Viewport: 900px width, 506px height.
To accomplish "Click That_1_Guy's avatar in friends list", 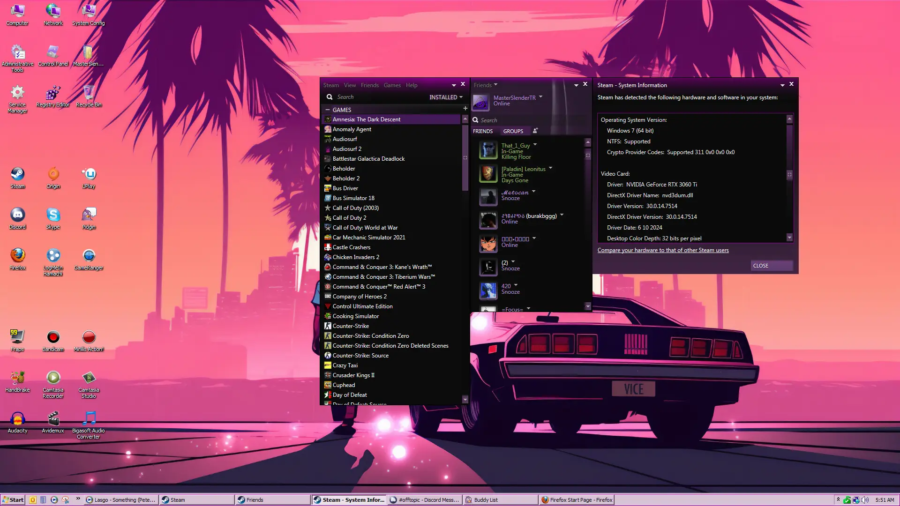I will tap(488, 150).
